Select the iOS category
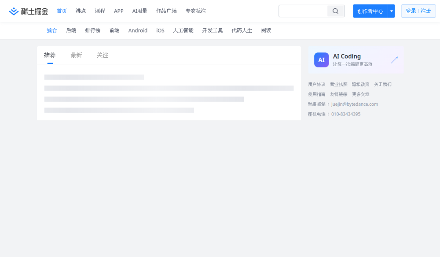440x257 pixels. 160,30
